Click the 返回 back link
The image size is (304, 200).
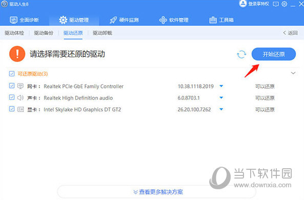290,33
